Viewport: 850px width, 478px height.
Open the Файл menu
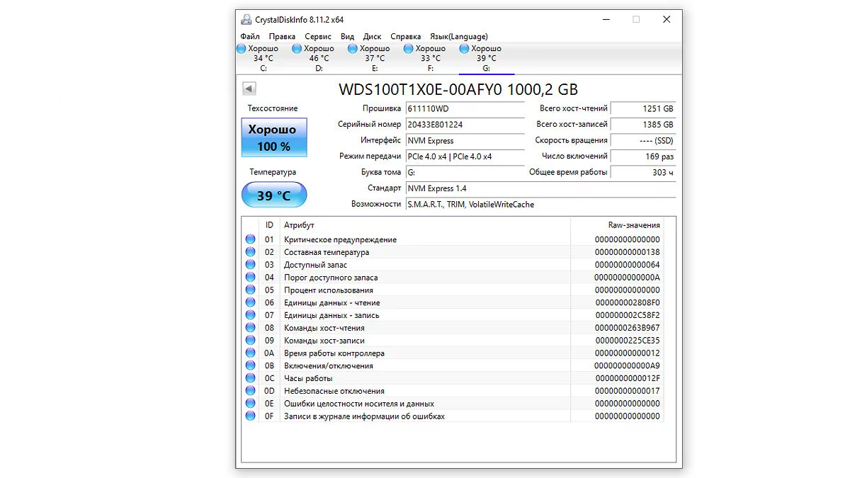(249, 36)
